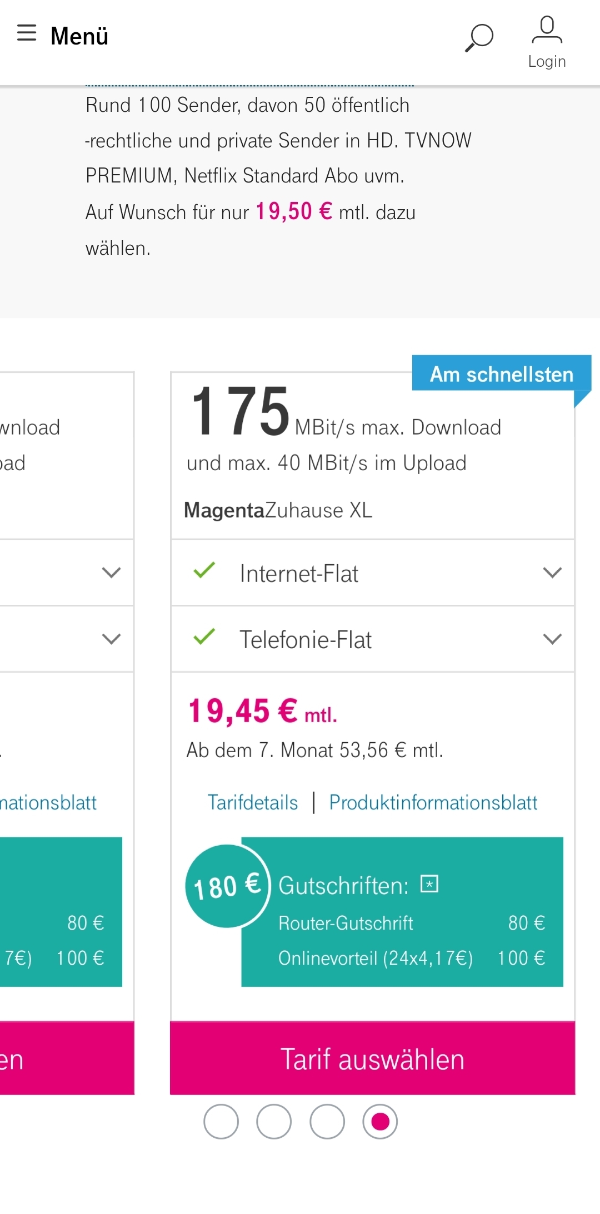Viewport: 600px width, 1214px height.
Task: Tap the search magnifier icon
Action: [x=479, y=38]
